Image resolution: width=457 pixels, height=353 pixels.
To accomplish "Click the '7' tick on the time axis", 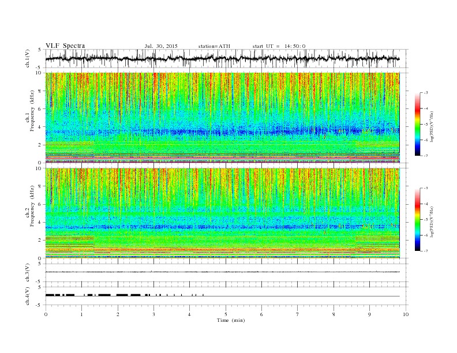I will click(x=298, y=314).
